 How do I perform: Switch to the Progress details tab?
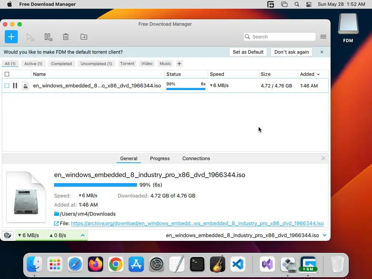(160, 158)
